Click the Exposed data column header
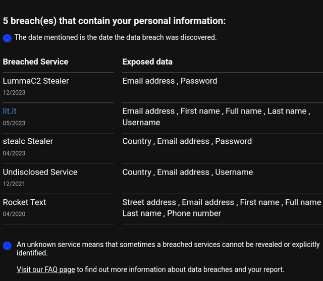The width and height of the screenshot is (323, 281). pos(147,62)
